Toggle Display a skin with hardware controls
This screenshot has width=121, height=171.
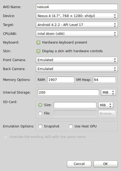coord(38,51)
